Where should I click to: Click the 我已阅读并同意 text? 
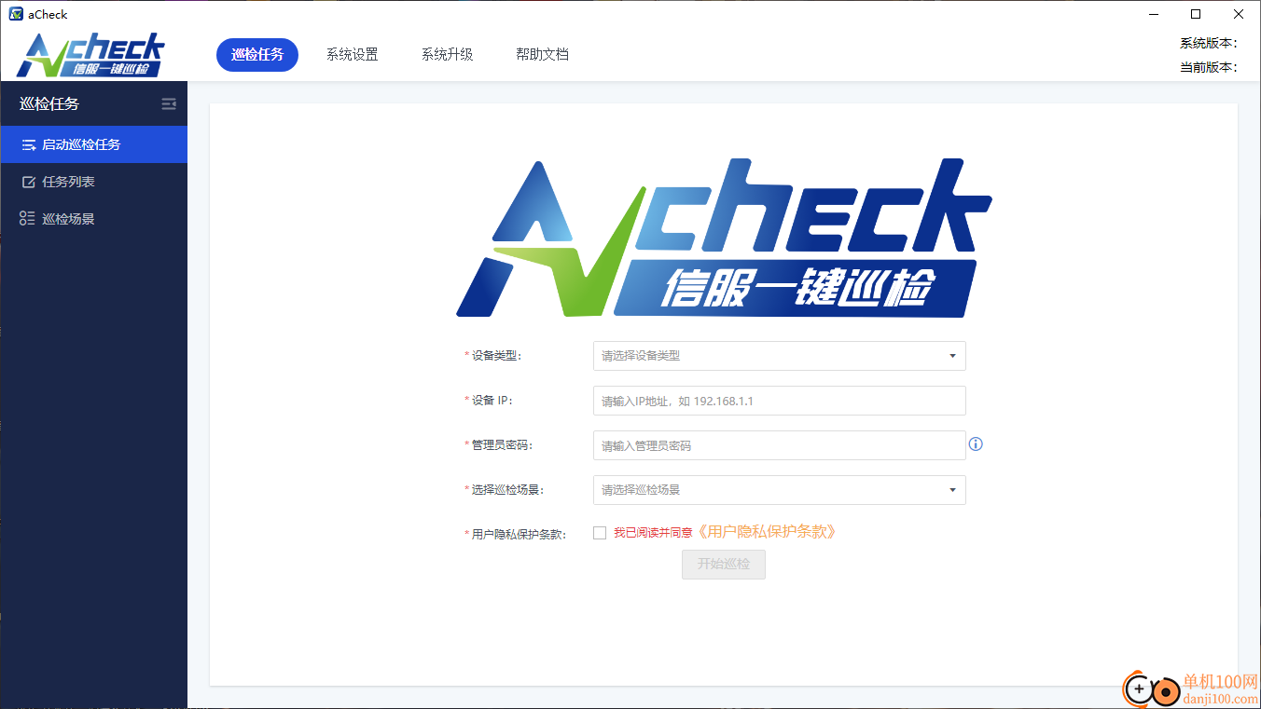653,533
